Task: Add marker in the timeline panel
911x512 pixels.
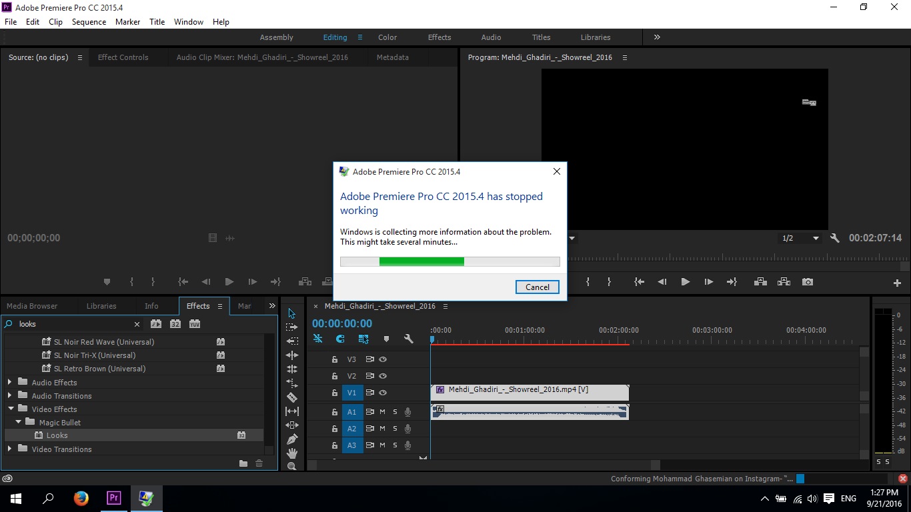Action: pyautogui.click(x=386, y=339)
